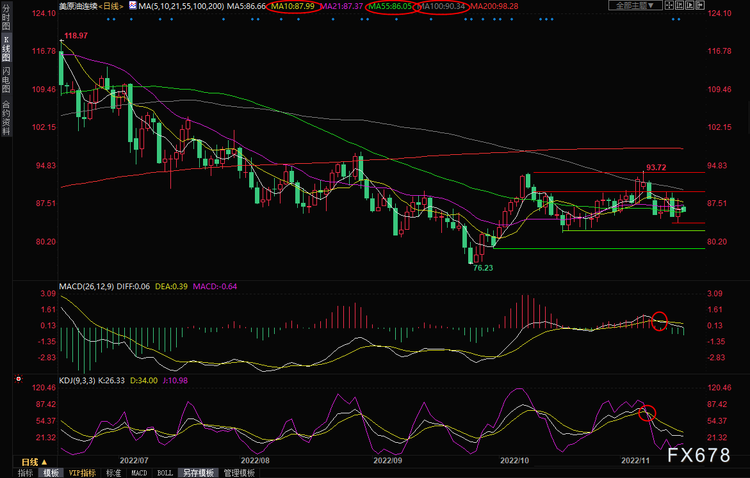Click the export arrow icon at top right
Screen dimensions: 750x478
coord(700,5)
